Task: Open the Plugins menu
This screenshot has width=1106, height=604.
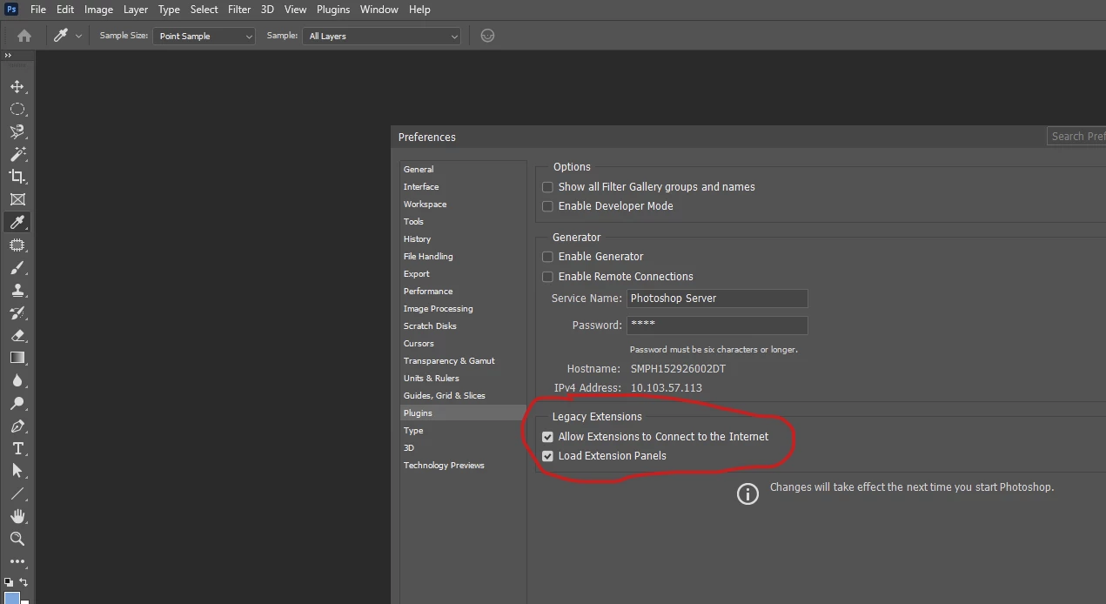Action: click(333, 10)
